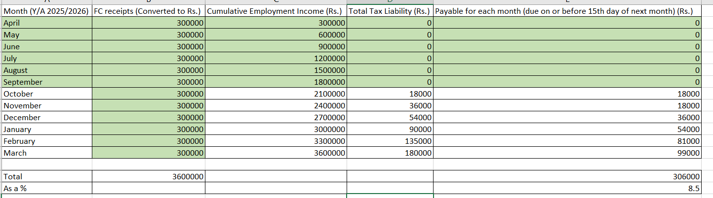The image size is (713, 198).
Task: Select FC receipts cell in March row
Action: pos(149,153)
